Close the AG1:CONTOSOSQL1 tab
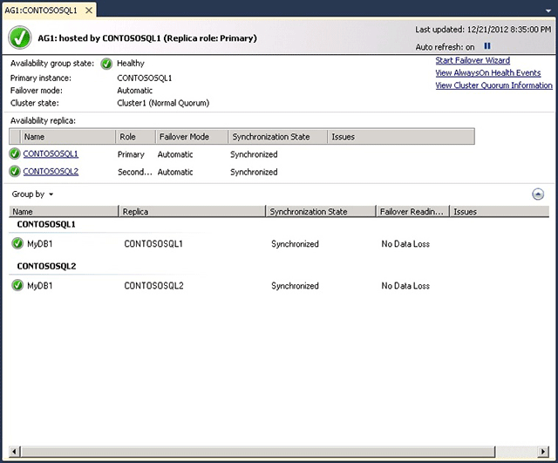The width and height of the screenshot is (558, 463). pos(89,10)
